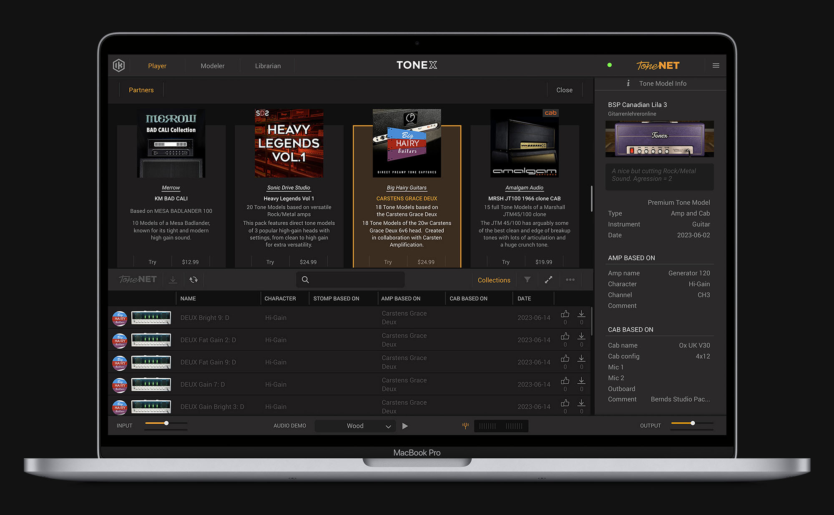Screen dimensions: 834x515
Task: Adjust the OUTPUT level slider
Action: 692,422
